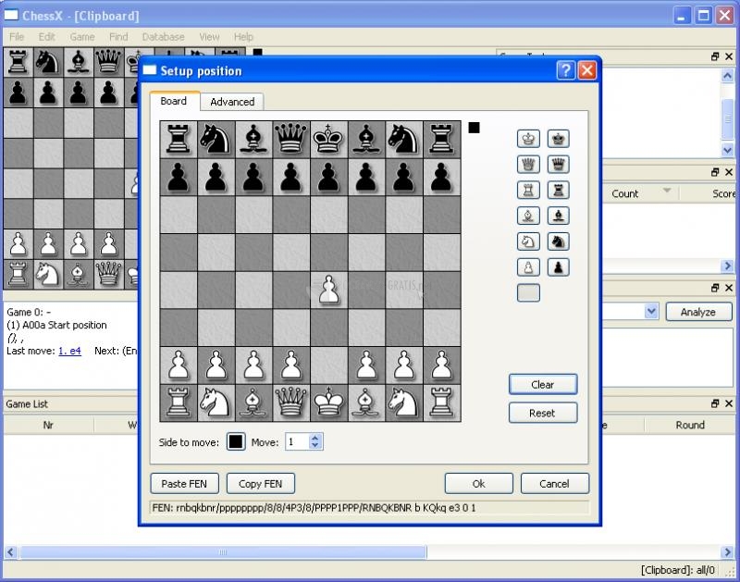This screenshot has width=740, height=582.
Task: Select the black king piece in palette
Action: [x=559, y=138]
